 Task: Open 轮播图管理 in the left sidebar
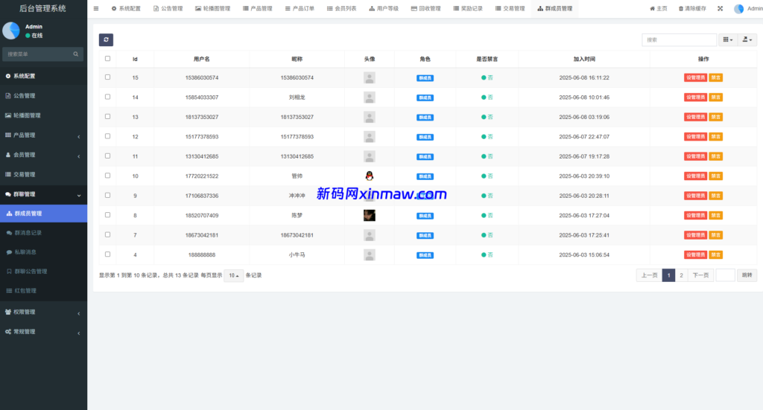click(44, 115)
